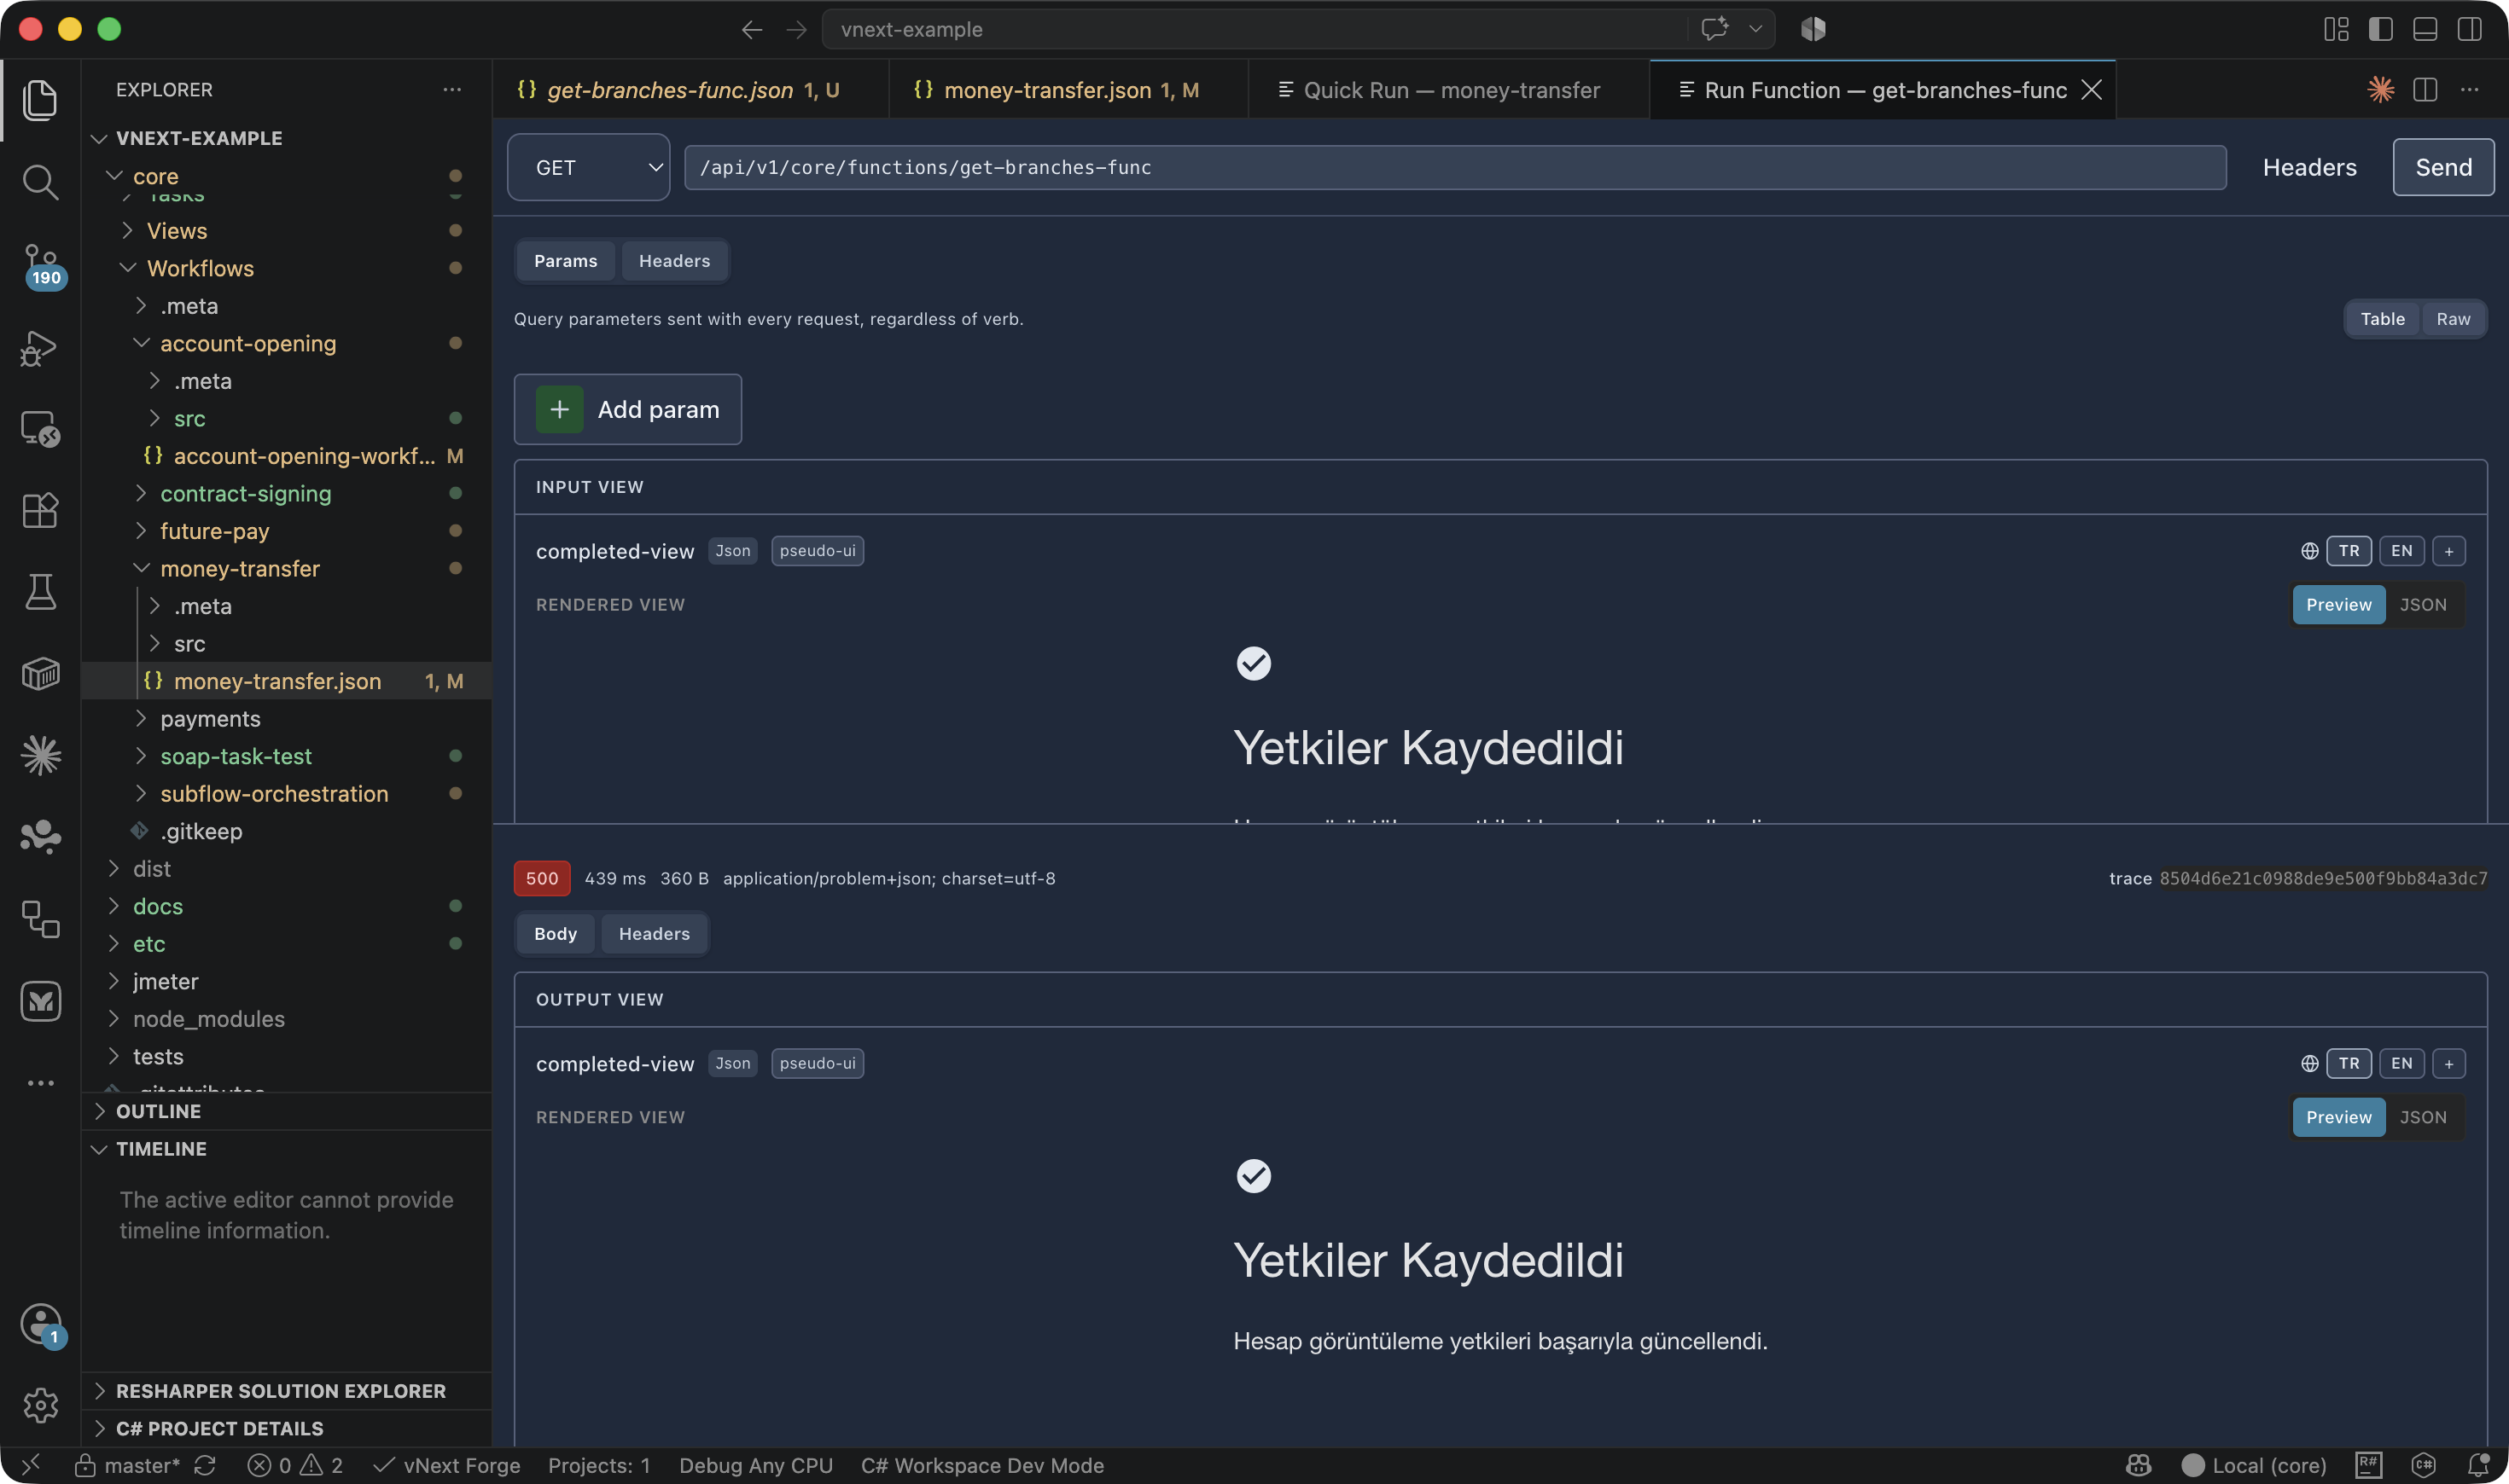This screenshot has width=2509, height=1484.
Task: Click the Add param button
Action: (x=627, y=409)
